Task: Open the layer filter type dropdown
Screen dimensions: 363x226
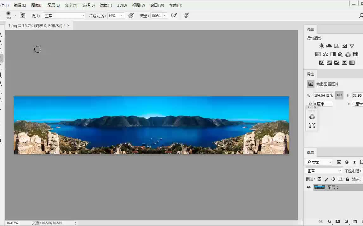Action: click(319, 162)
